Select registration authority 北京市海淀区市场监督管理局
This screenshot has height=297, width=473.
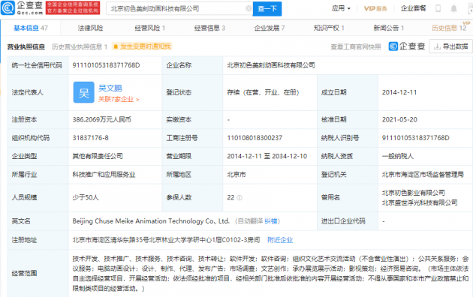coord(423,175)
